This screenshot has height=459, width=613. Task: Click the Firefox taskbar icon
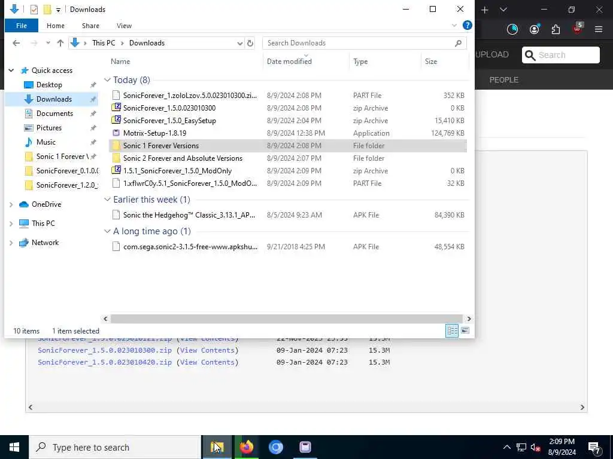pos(246,447)
